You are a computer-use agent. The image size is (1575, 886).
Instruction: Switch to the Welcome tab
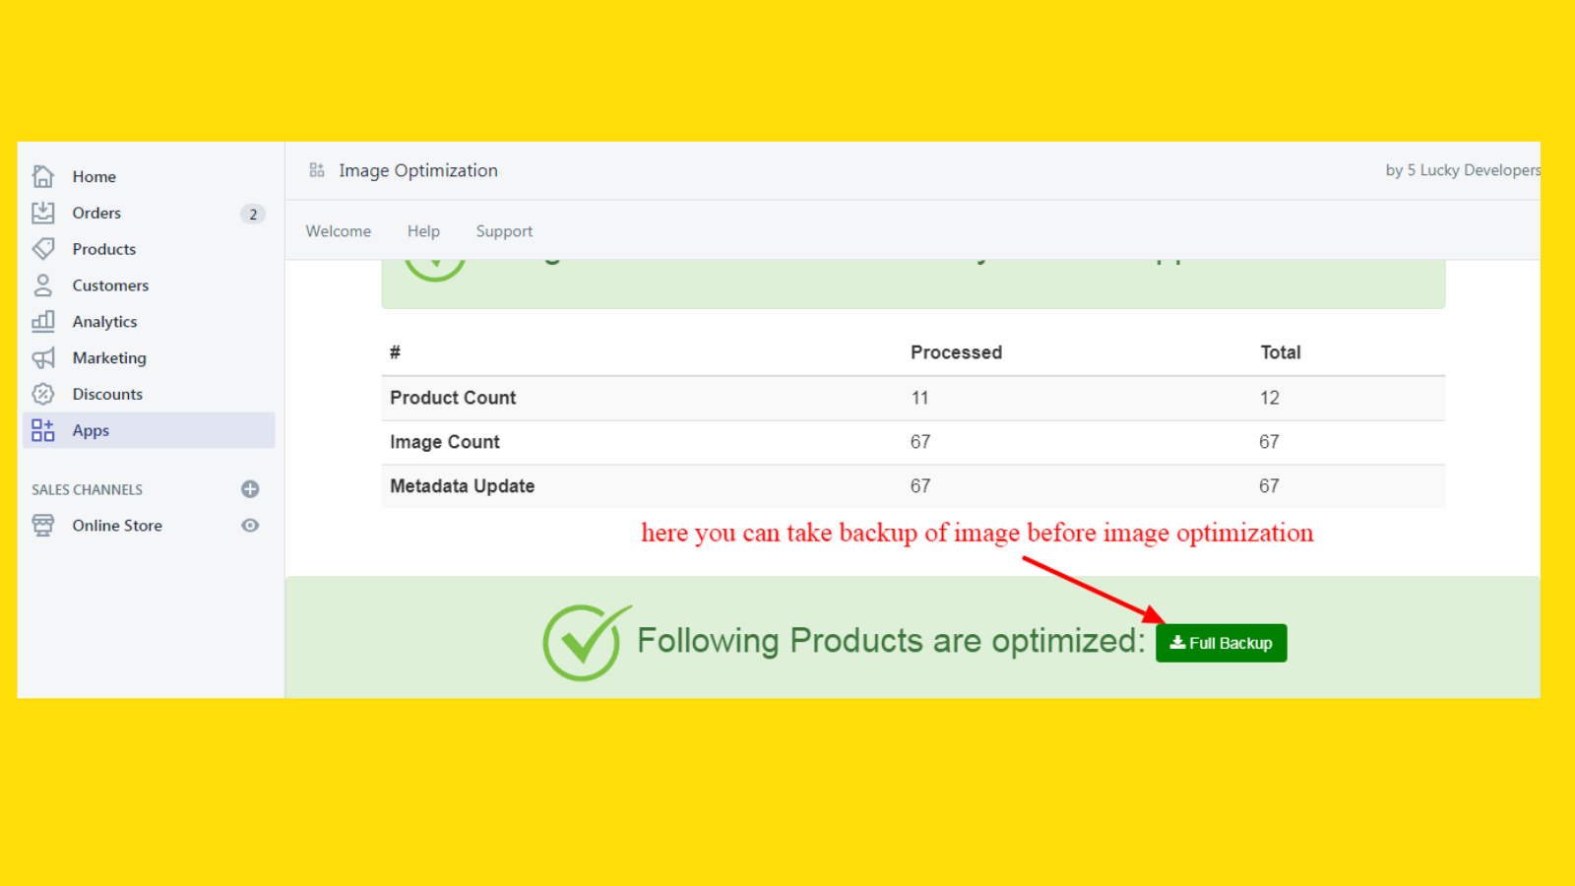click(x=338, y=230)
